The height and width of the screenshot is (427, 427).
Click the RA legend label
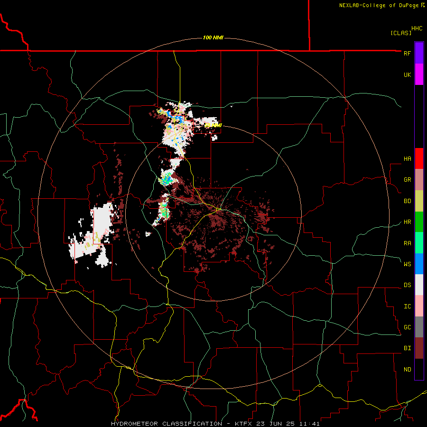click(x=407, y=243)
